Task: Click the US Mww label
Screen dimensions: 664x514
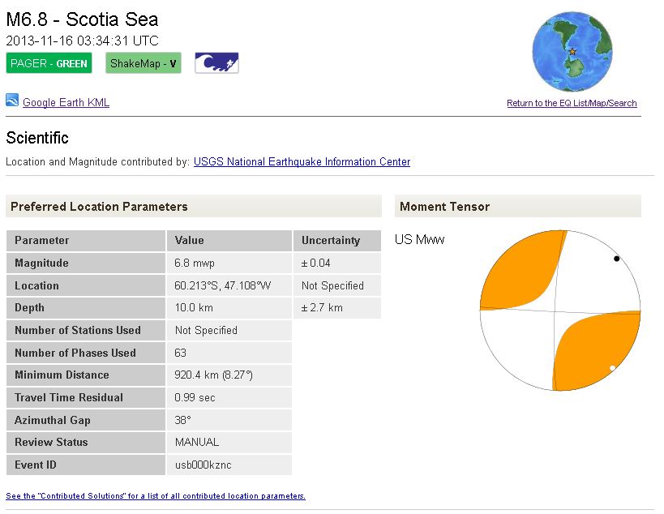Action: pyautogui.click(x=419, y=239)
